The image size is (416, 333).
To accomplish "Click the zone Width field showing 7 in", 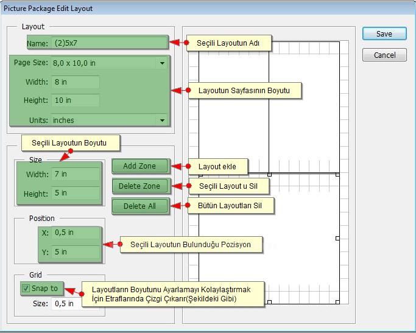I will (76, 174).
